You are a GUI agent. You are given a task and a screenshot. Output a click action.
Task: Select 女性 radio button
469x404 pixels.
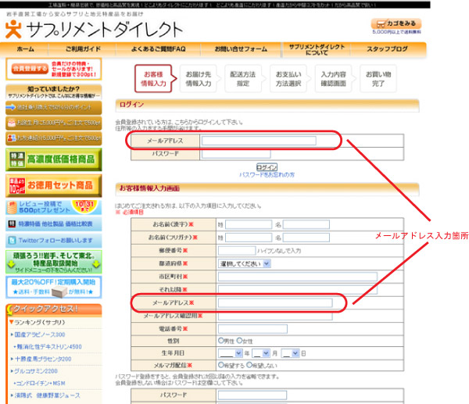point(239,341)
